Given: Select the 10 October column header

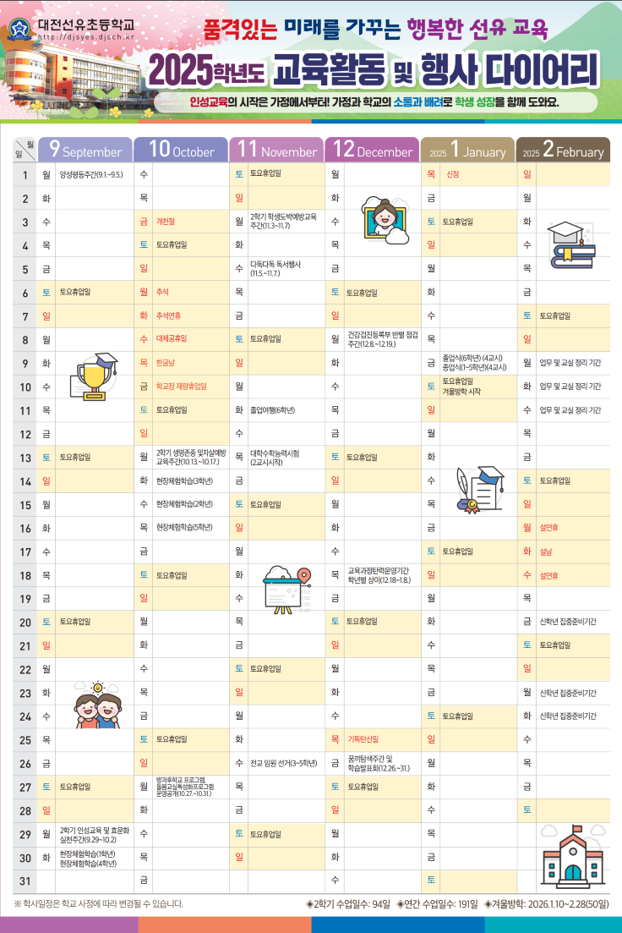Looking at the screenshot, I should tap(181, 151).
